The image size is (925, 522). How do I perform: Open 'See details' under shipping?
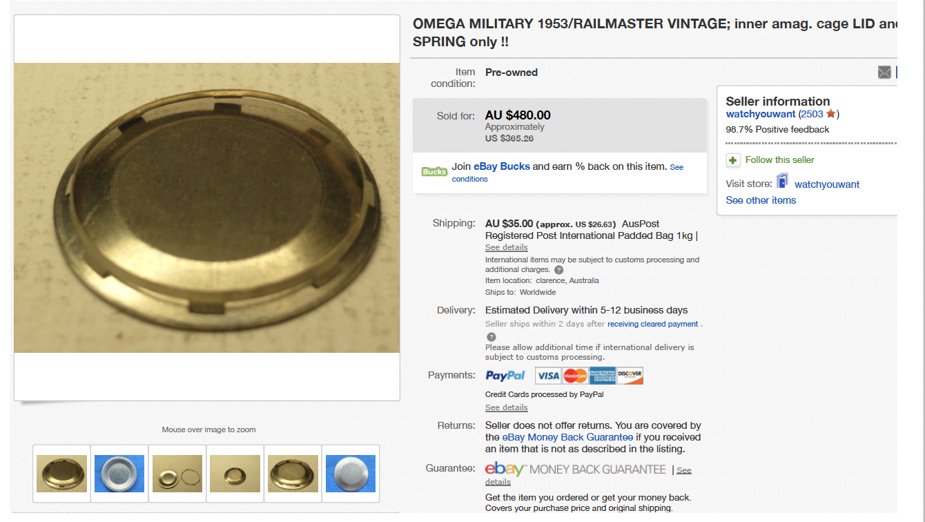(x=507, y=247)
